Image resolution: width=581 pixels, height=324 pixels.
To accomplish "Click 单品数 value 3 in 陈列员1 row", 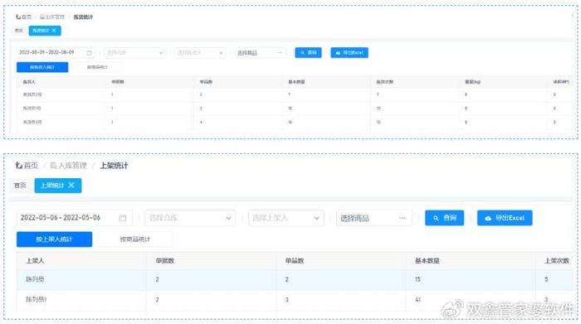I will pos(287,300).
